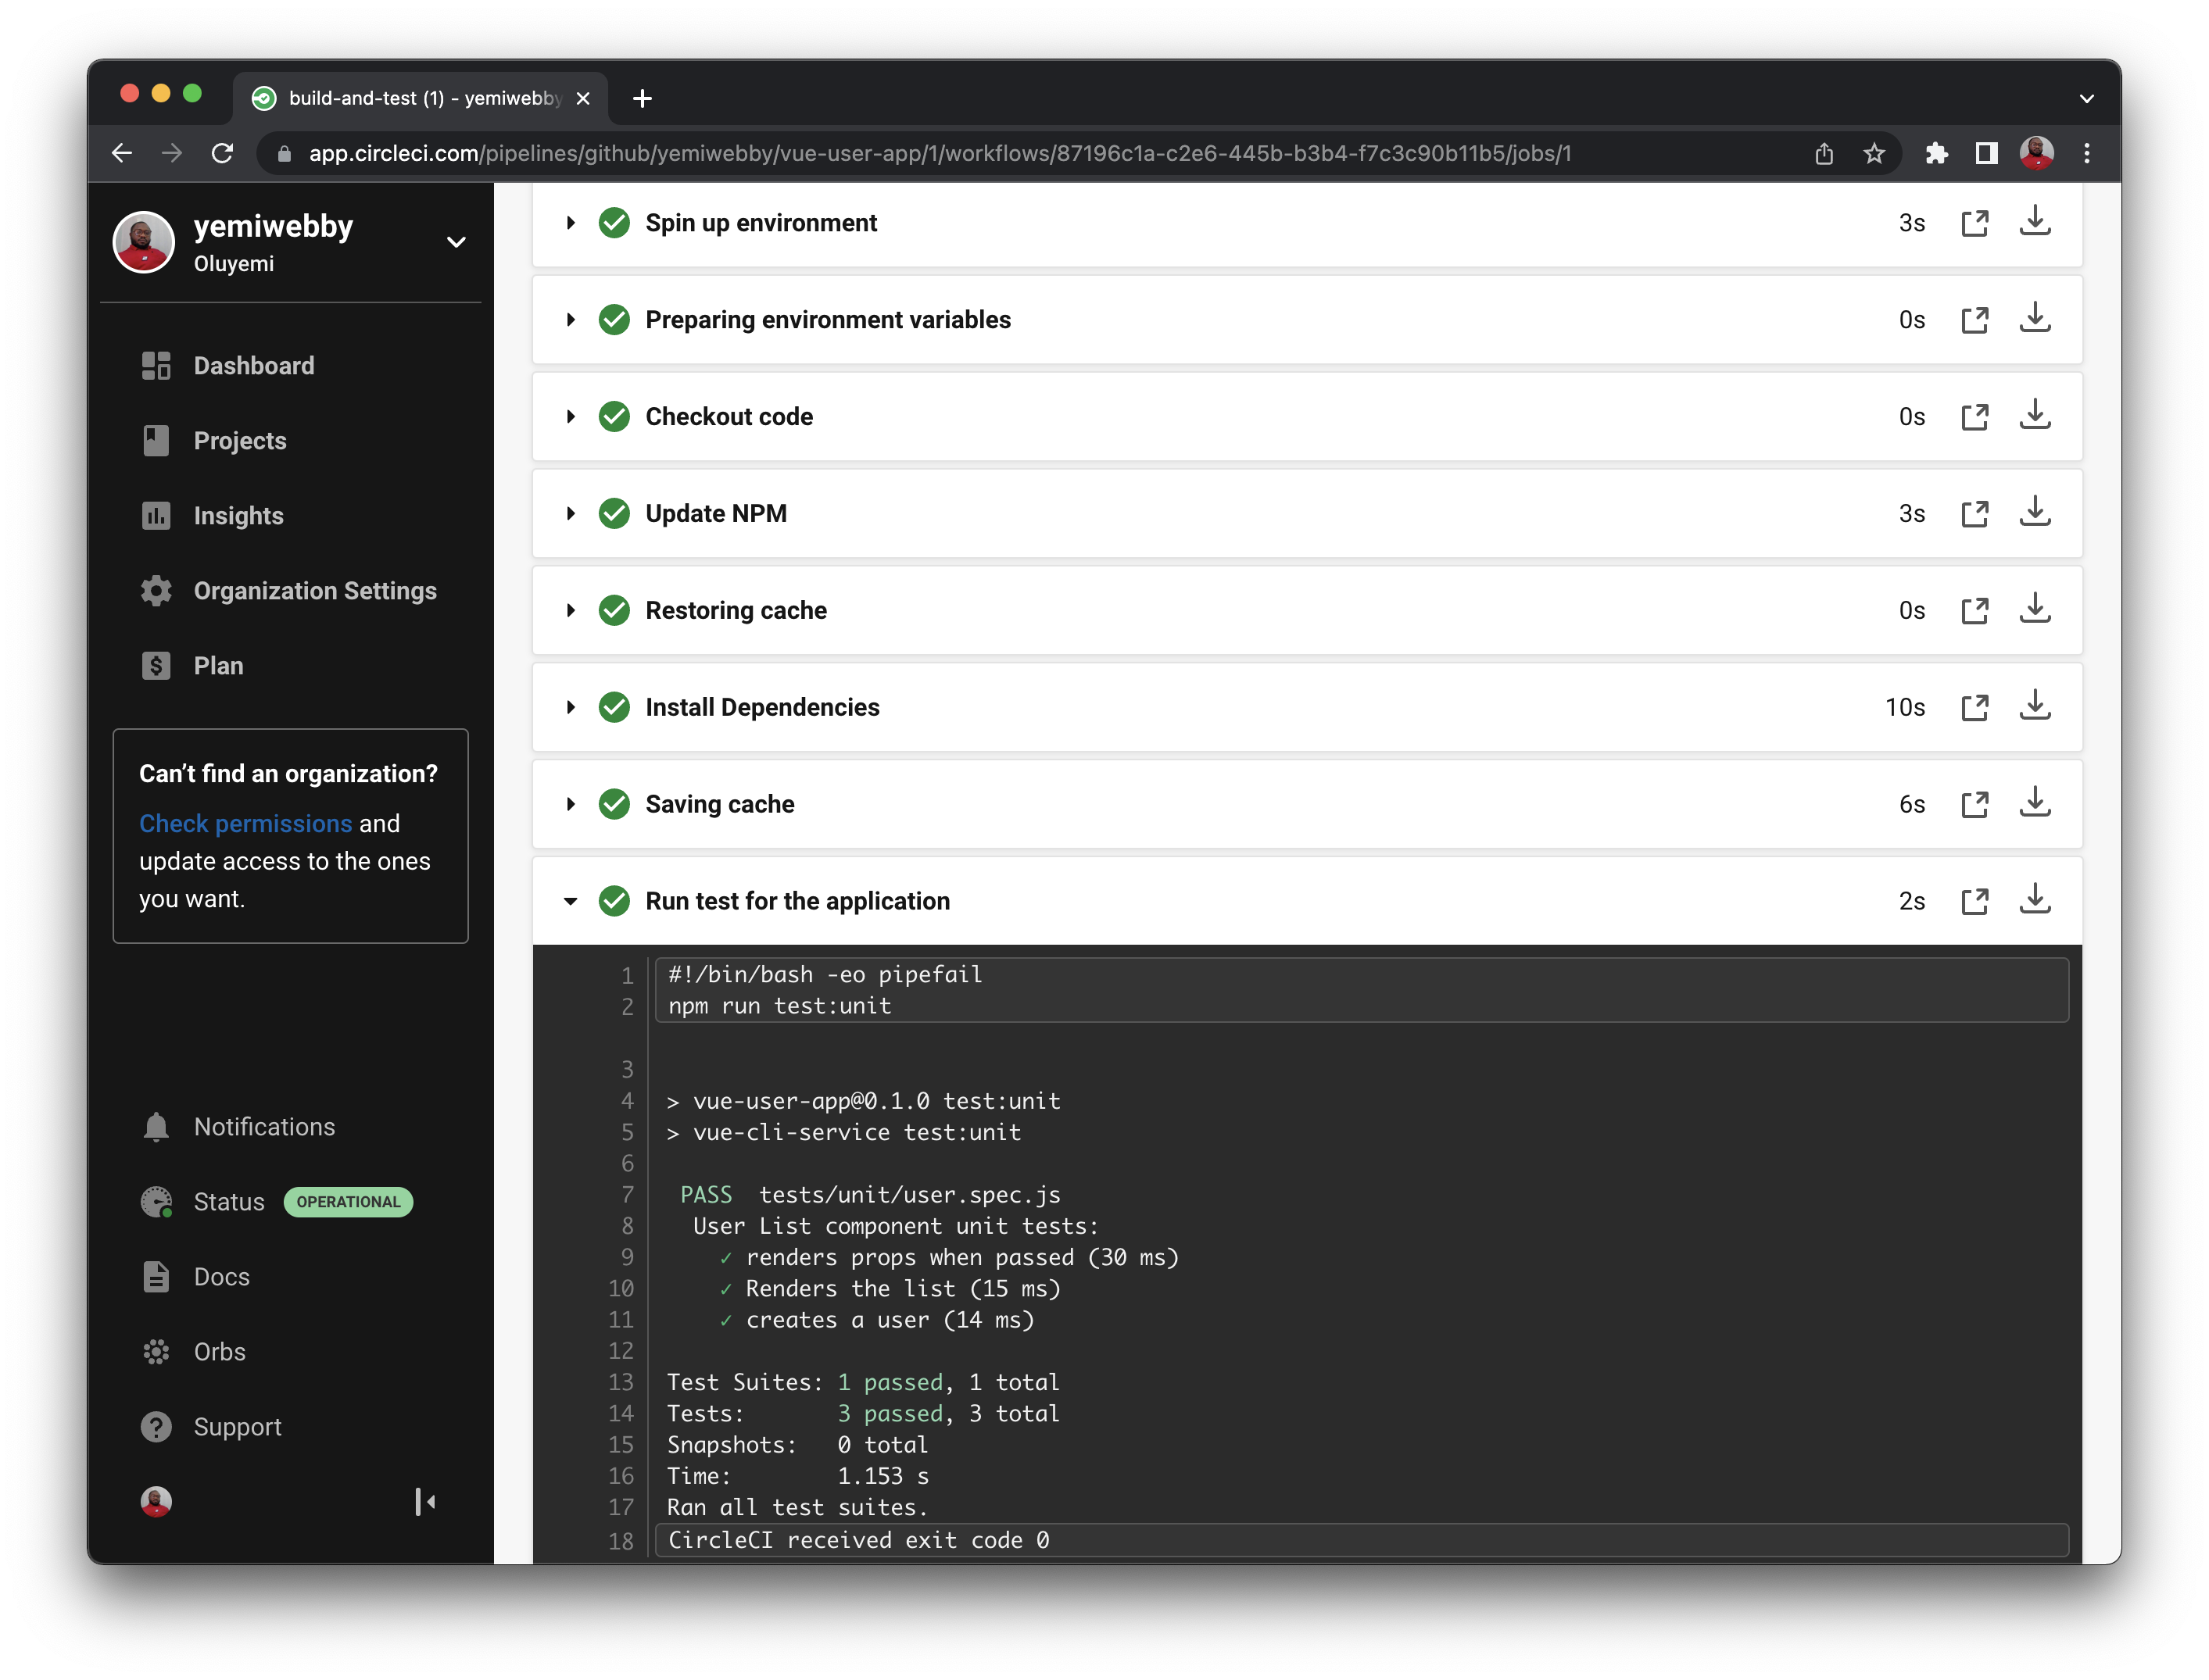Download the Install Dependencies step output
Screen dimensions: 2209x1680
(2036, 707)
